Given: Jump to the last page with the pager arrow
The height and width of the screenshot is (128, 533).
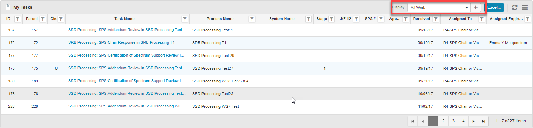Looking at the screenshot, I should (x=484, y=121).
